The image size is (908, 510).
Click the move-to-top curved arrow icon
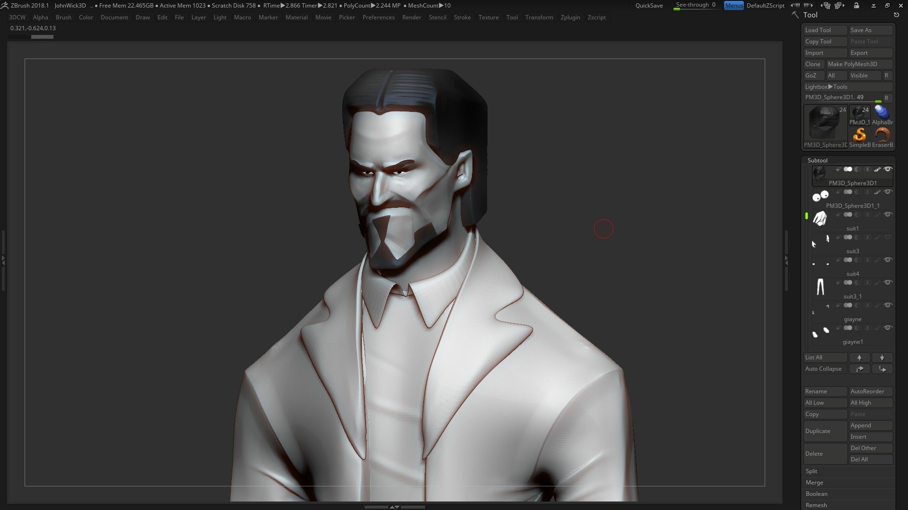[x=859, y=369]
